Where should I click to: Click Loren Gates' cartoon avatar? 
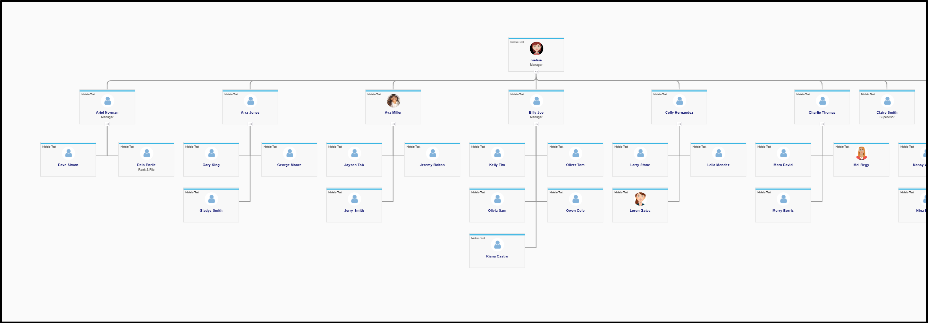point(640,199)
